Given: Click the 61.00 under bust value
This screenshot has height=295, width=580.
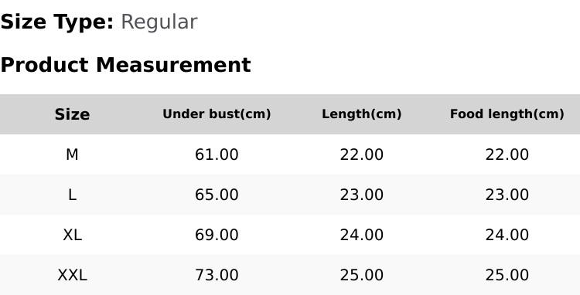Looking at the screenshot, I should (217, 154).
